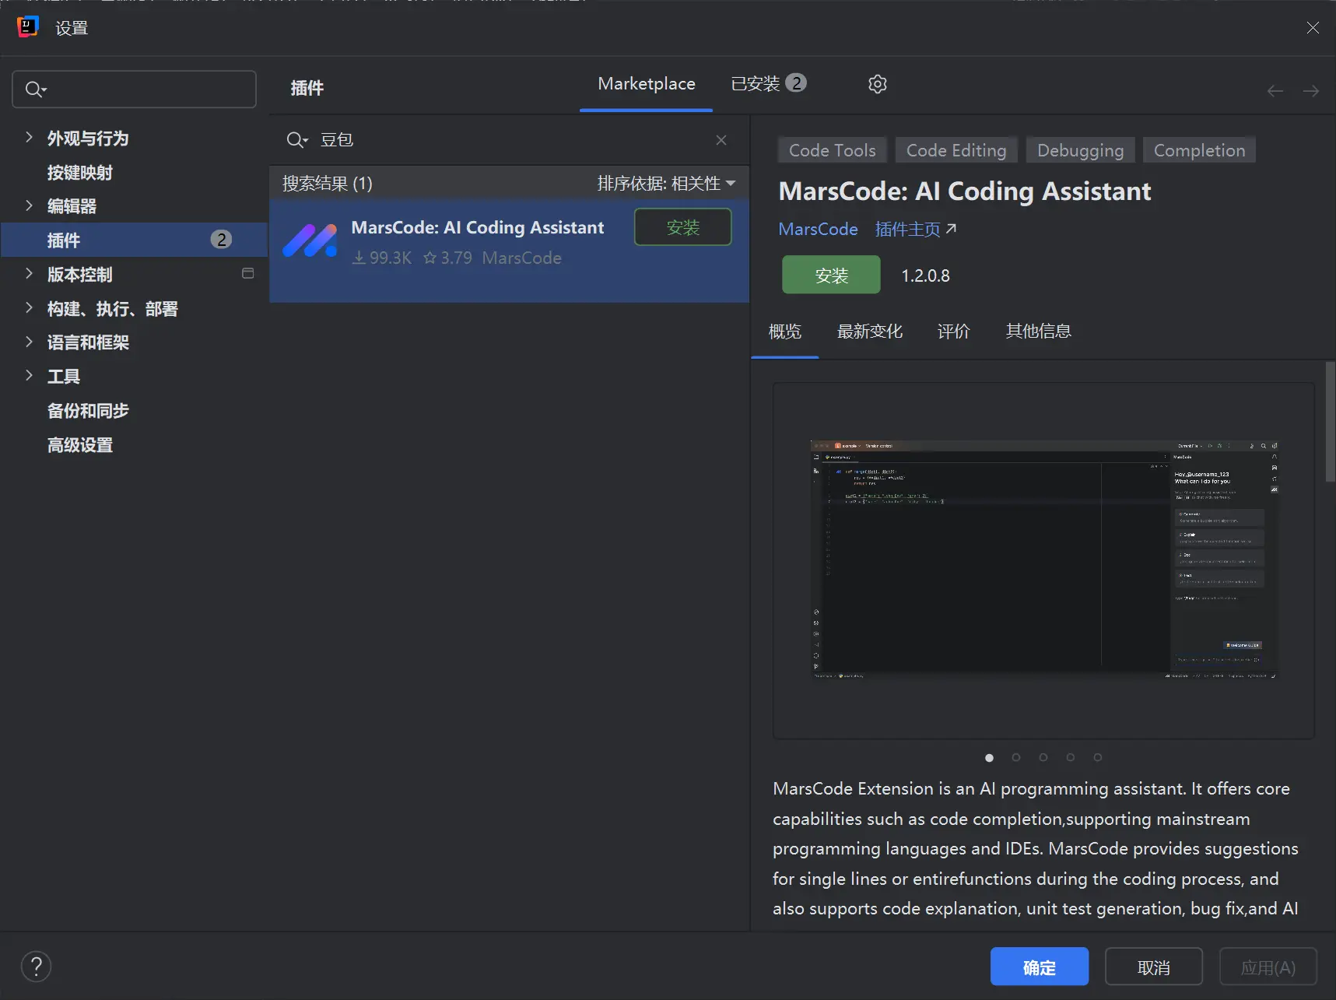This screenshot has height=1000, width=1336.
Task: Click the settings search input field
Action: click(134, 89)
